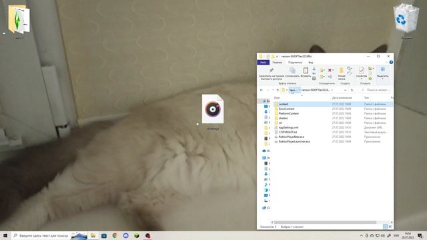Click the horizontal scrollbar in file list
427x240 pixels.
pyautogui.click(x=325, y=222)
